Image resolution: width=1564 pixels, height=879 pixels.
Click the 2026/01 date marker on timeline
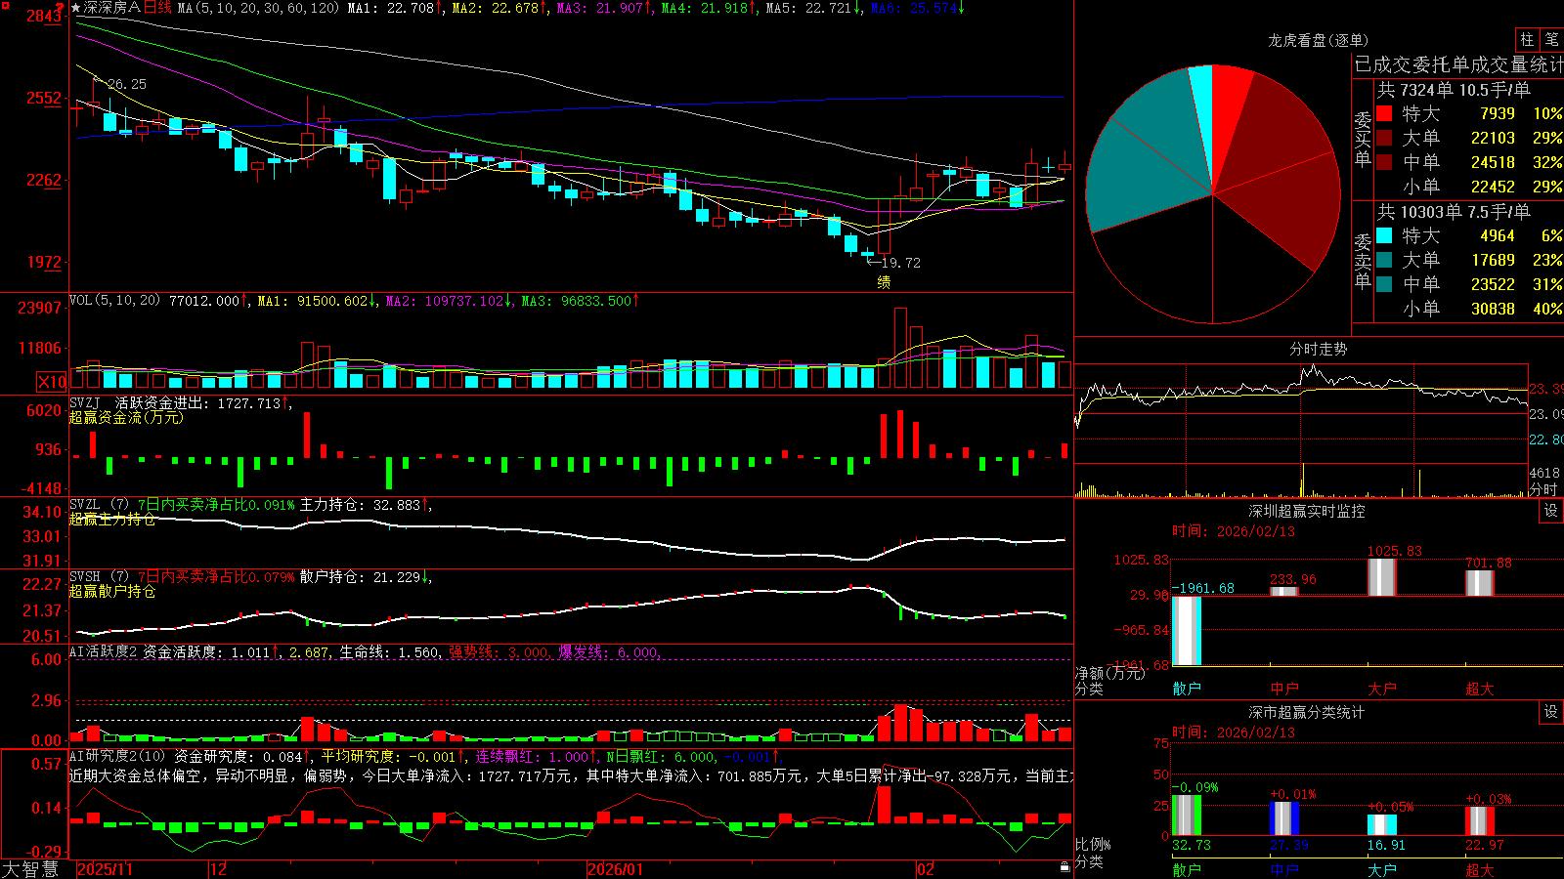(616, 869)
